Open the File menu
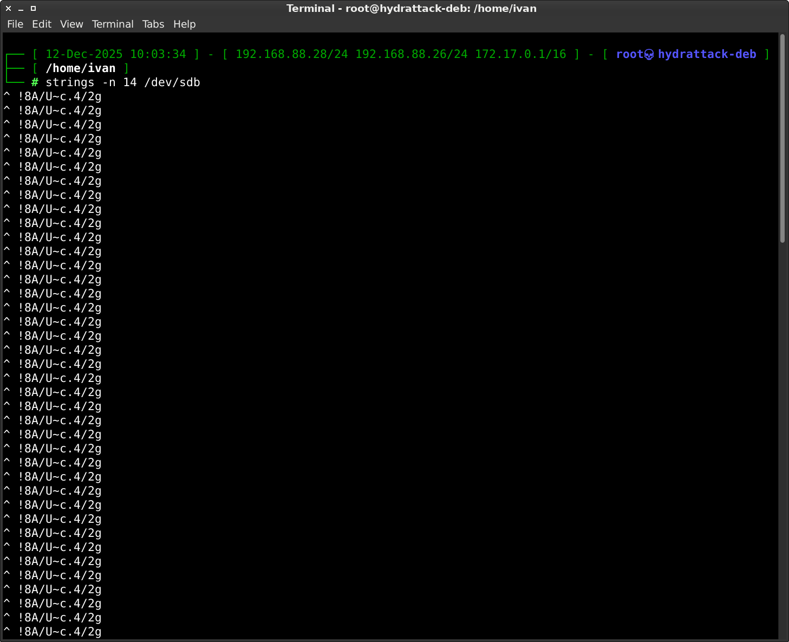The width and height of the screenshot is (789, 642). point(15,24)
